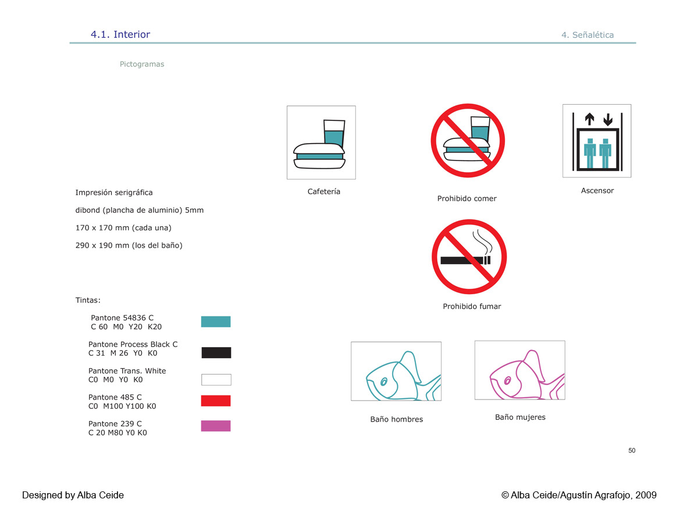Open the Baño mujeres pink fish pictogram
Viewport: 680px width, 510px height.
pos(520,370)
